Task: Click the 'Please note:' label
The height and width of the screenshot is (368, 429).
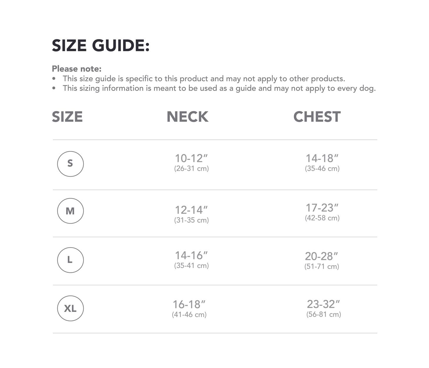Action: (x=77, y=69)
